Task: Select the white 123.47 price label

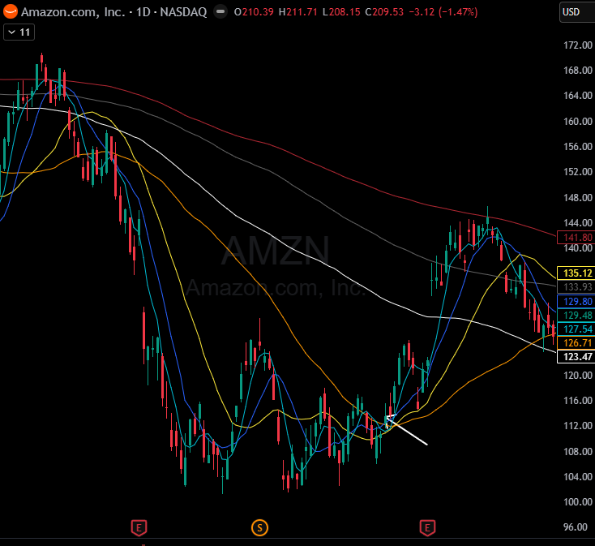Action: coord(576,357)
